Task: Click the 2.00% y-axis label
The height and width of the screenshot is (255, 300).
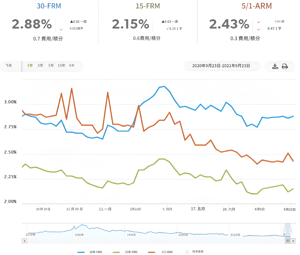Action: [x=10, y=202]
